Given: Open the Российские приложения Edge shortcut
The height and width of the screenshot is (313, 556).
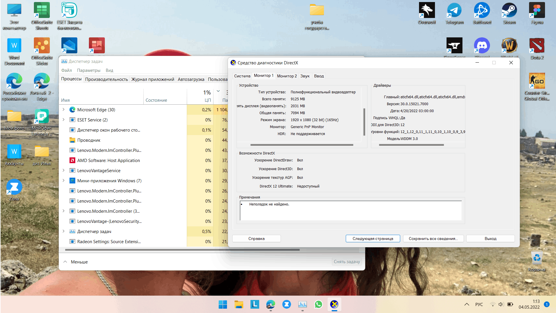Looking at the screenshot, I should (x=14, y=87).
